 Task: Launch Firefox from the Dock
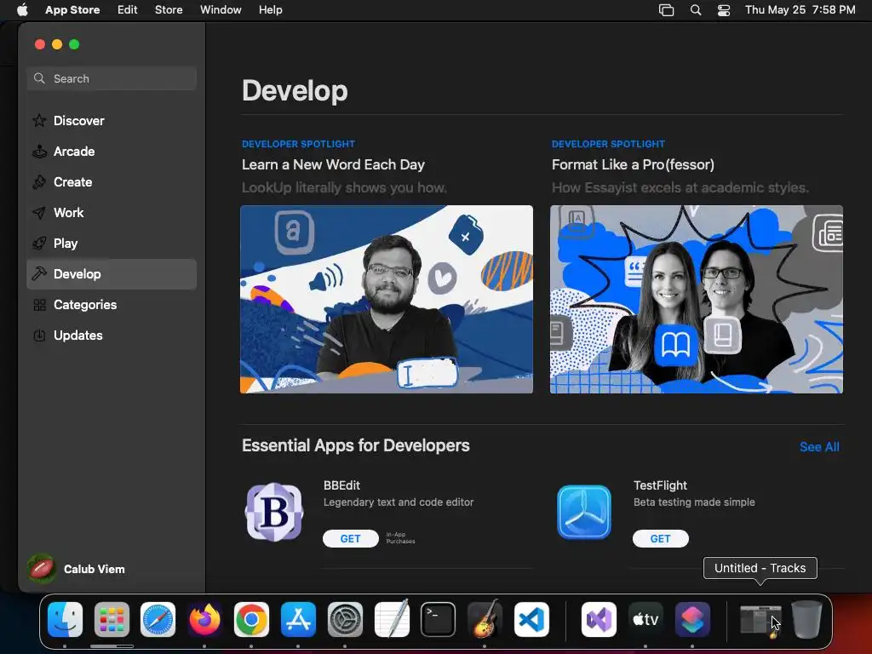coord(204,620)
